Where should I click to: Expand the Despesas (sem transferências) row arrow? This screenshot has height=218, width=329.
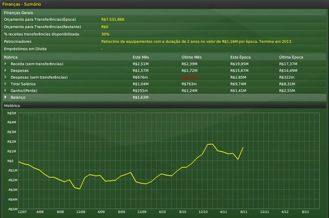click(x=6, y=77)
